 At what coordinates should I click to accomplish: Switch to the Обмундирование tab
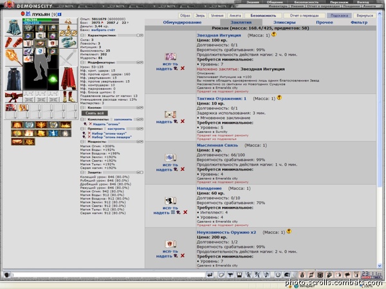(x=182, y=22)
